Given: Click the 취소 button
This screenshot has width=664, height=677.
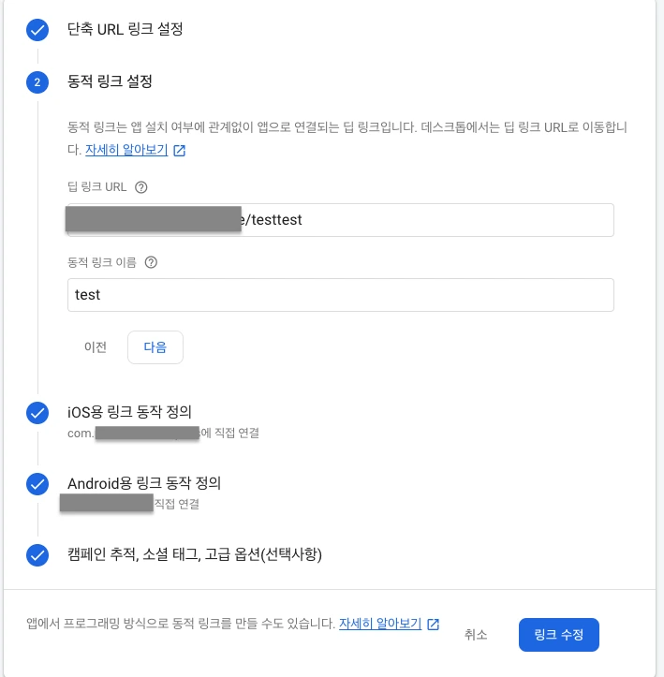Looking at the screenshot, I should click(476, 635).
